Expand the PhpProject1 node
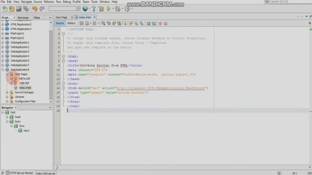The height and width of the screenshot is (175, 312). pyautogui.click(x=3, y=34)
